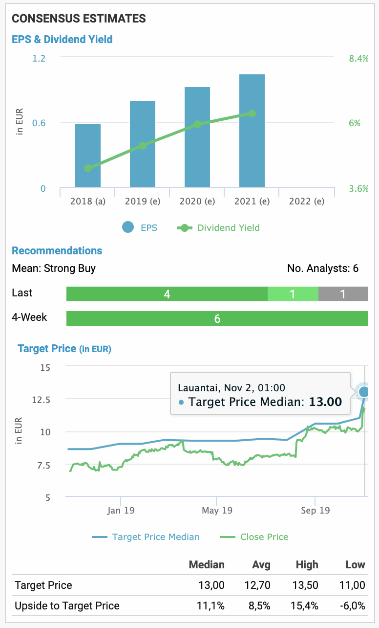Click the 2020 dividend yield data point

(197, 124)
